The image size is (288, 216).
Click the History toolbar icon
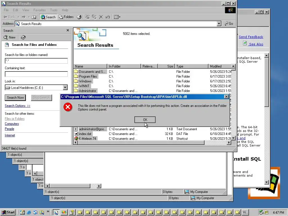pyautogui.click(x=79, y=17)
